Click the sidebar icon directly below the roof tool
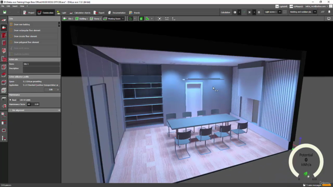The height and width of the screenshot is (187, 333). click(x=4, y=82)
